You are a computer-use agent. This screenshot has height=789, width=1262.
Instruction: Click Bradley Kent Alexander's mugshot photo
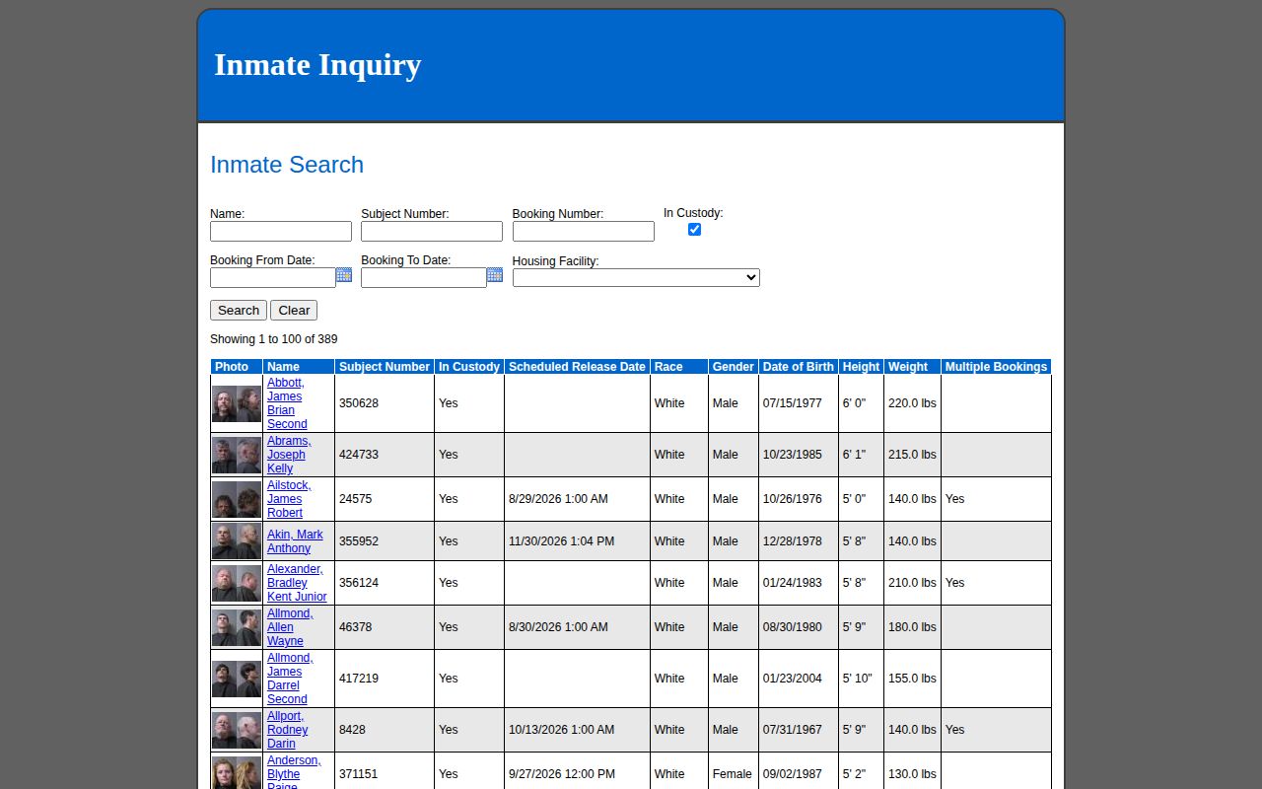[x=237, y=583]
